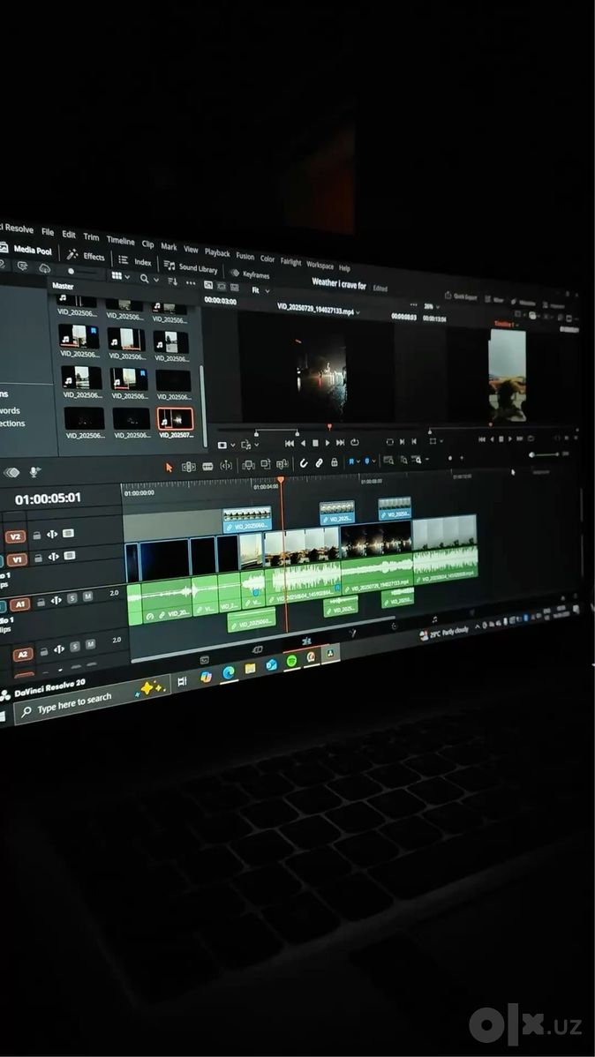The height and width of the screenshot is (1057, 595).
Task: Click the blue Flag icon
Action: click(x=350, y=461)
